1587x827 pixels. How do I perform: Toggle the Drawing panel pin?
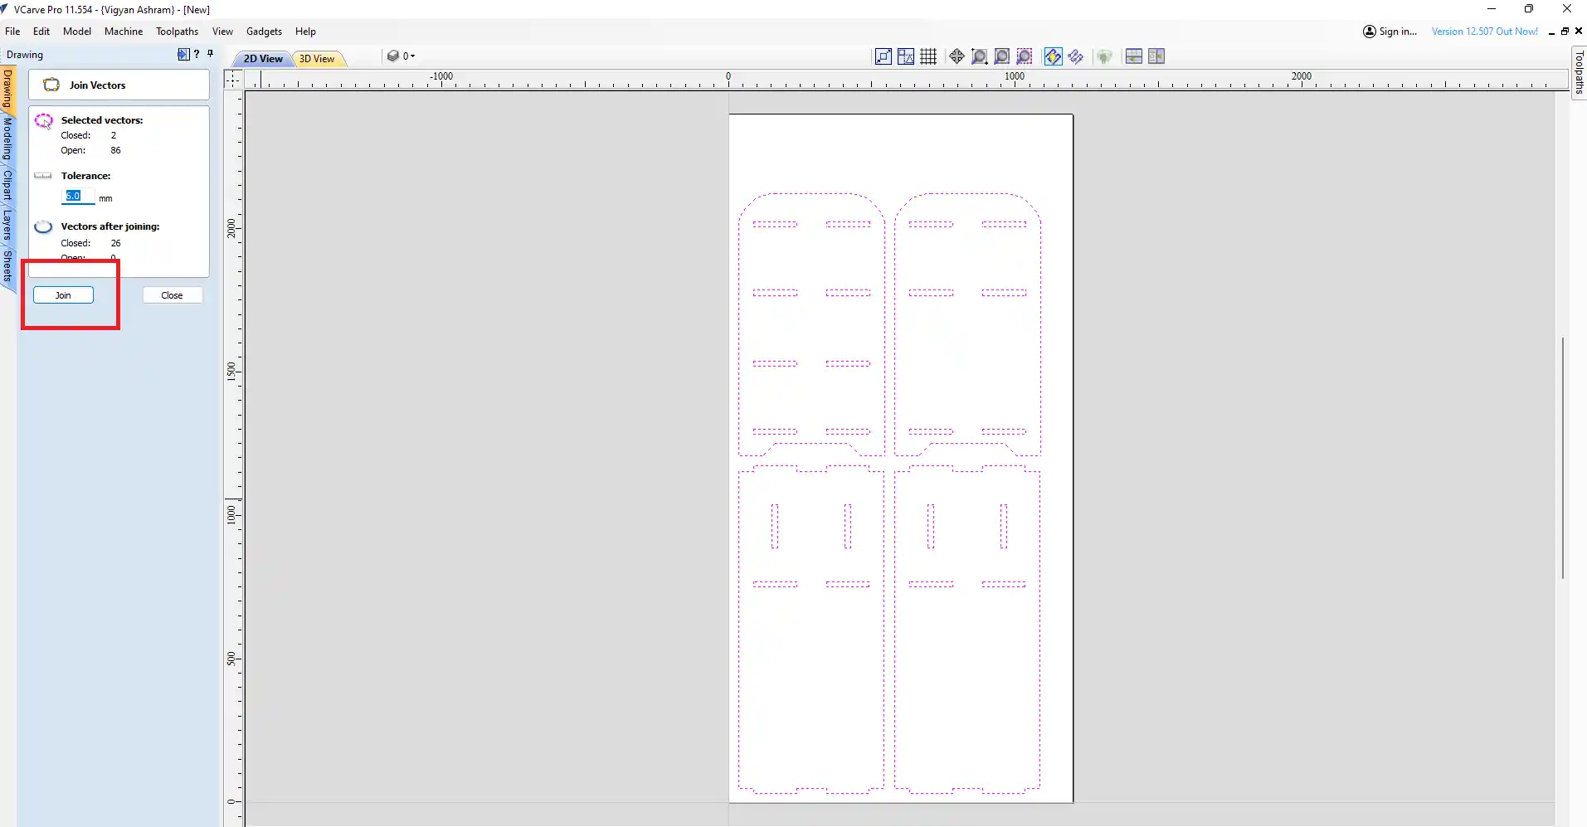pyautogui.click(x=211, y=54)
